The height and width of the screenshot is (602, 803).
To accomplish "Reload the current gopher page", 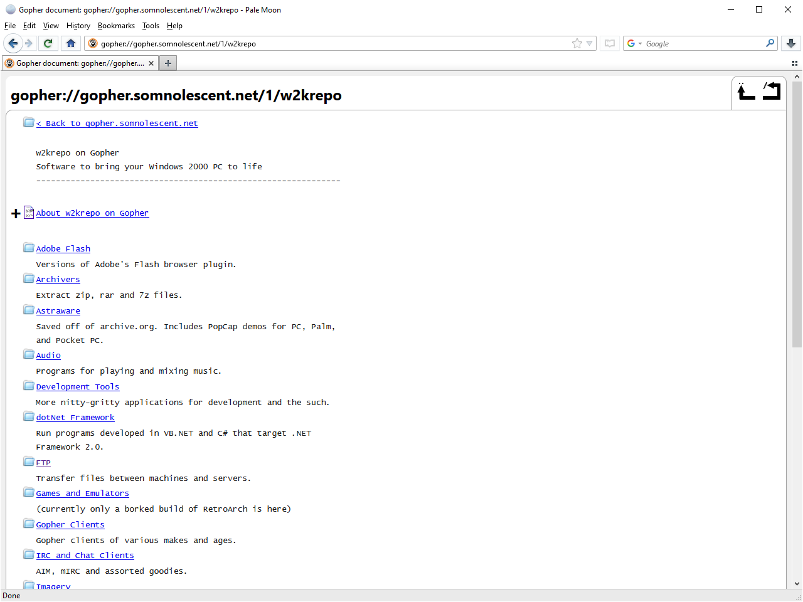I will point(48,43).
